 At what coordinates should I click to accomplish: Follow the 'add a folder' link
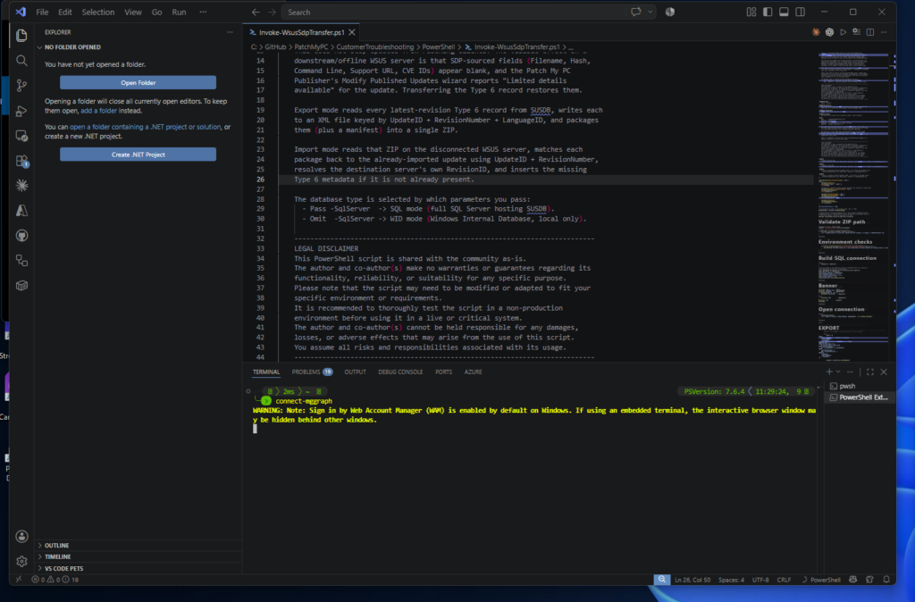pyautogui.click(x=98, y=111)
